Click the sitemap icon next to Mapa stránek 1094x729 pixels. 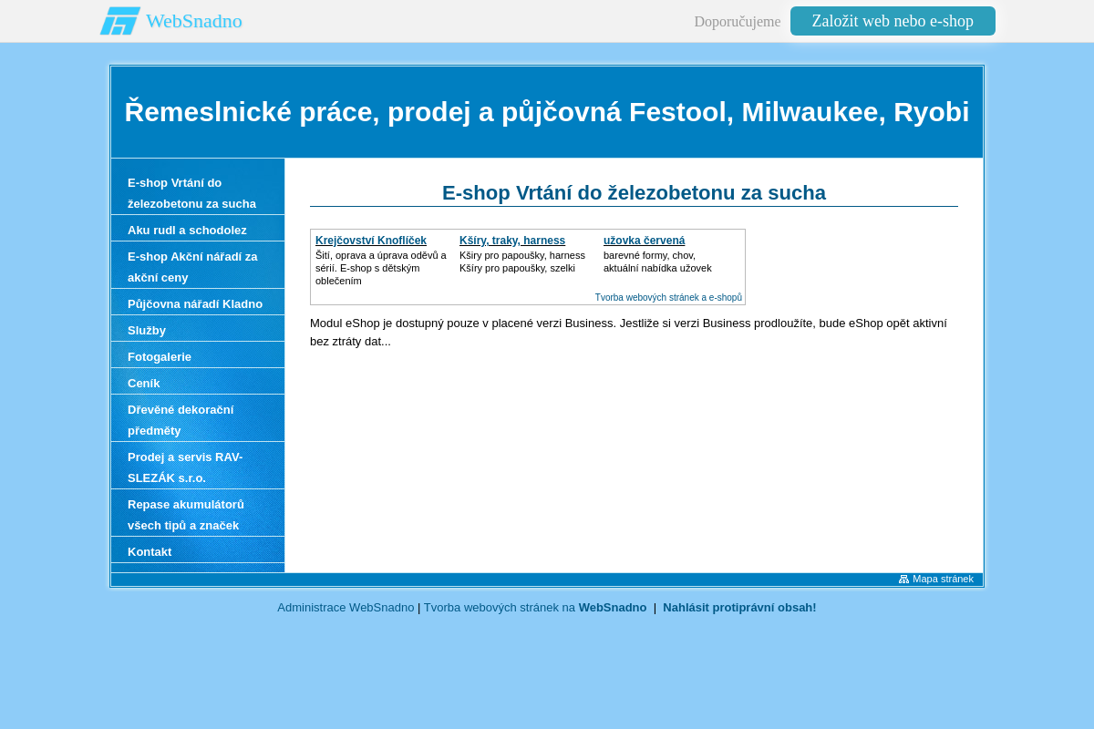click(903, 579)
